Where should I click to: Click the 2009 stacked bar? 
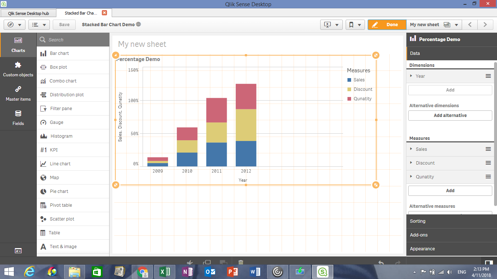[x=158, y=162]
